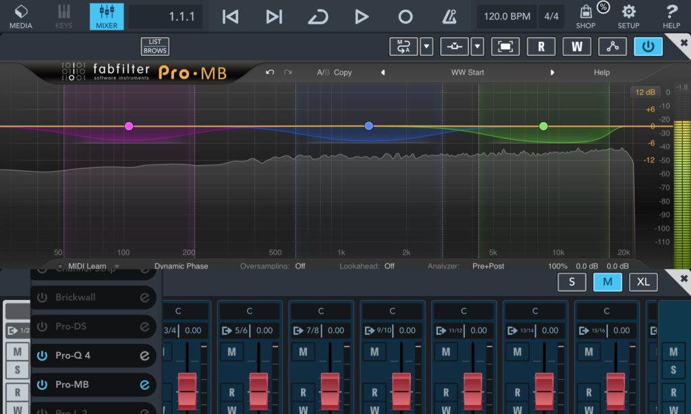Click the 120.0 BPM tempo field
Screen dimensions: 691x414
pos(506,16)
